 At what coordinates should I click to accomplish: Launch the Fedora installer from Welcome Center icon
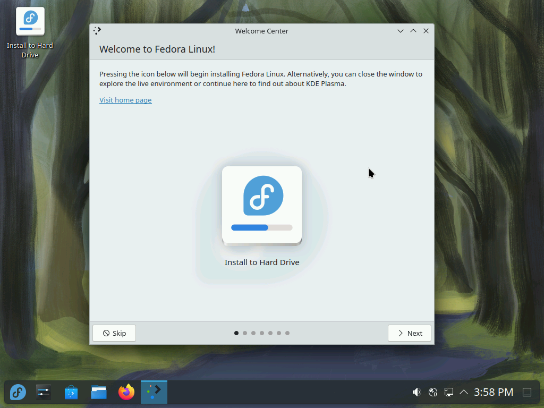262,206
